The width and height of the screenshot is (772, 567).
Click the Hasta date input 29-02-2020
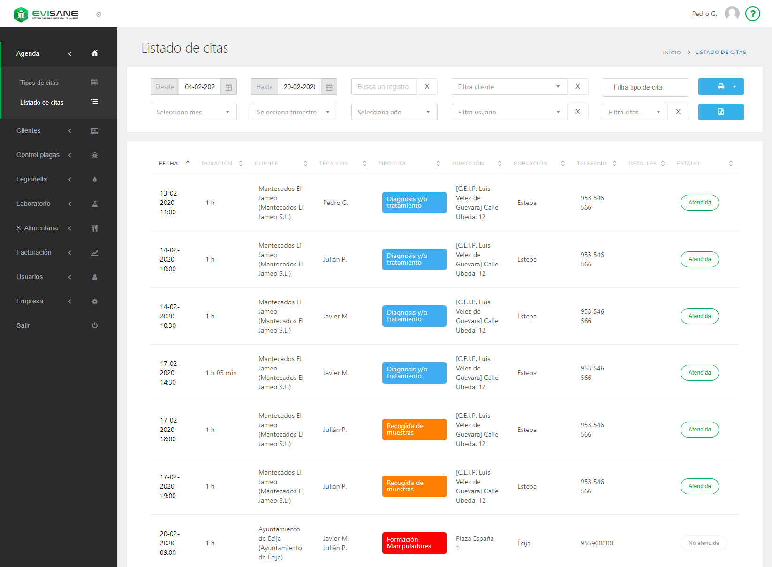click(x=299, y=87)
